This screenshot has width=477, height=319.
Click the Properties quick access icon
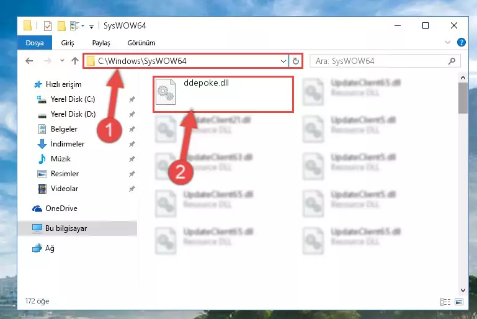(48, 26)
